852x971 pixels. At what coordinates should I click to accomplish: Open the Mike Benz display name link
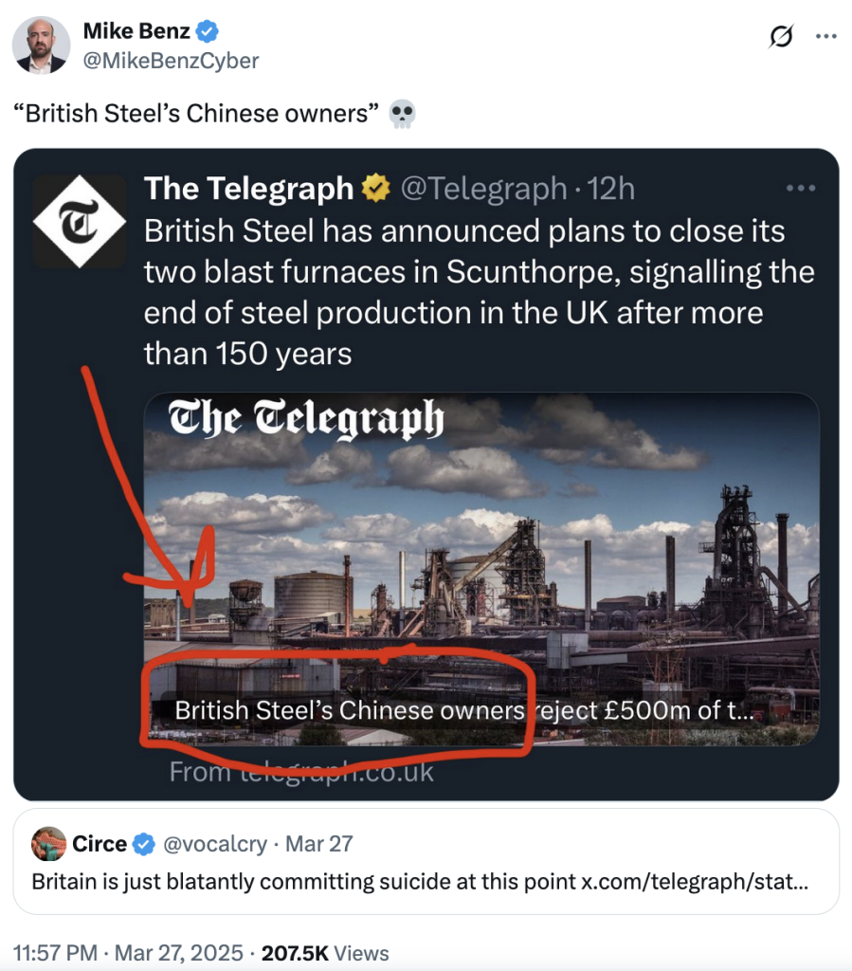tap(136, 31)
